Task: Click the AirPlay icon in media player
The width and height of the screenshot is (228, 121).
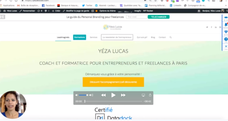Action: [143, 95]
